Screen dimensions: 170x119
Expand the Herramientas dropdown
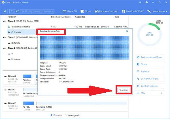(x=157, y=11)
